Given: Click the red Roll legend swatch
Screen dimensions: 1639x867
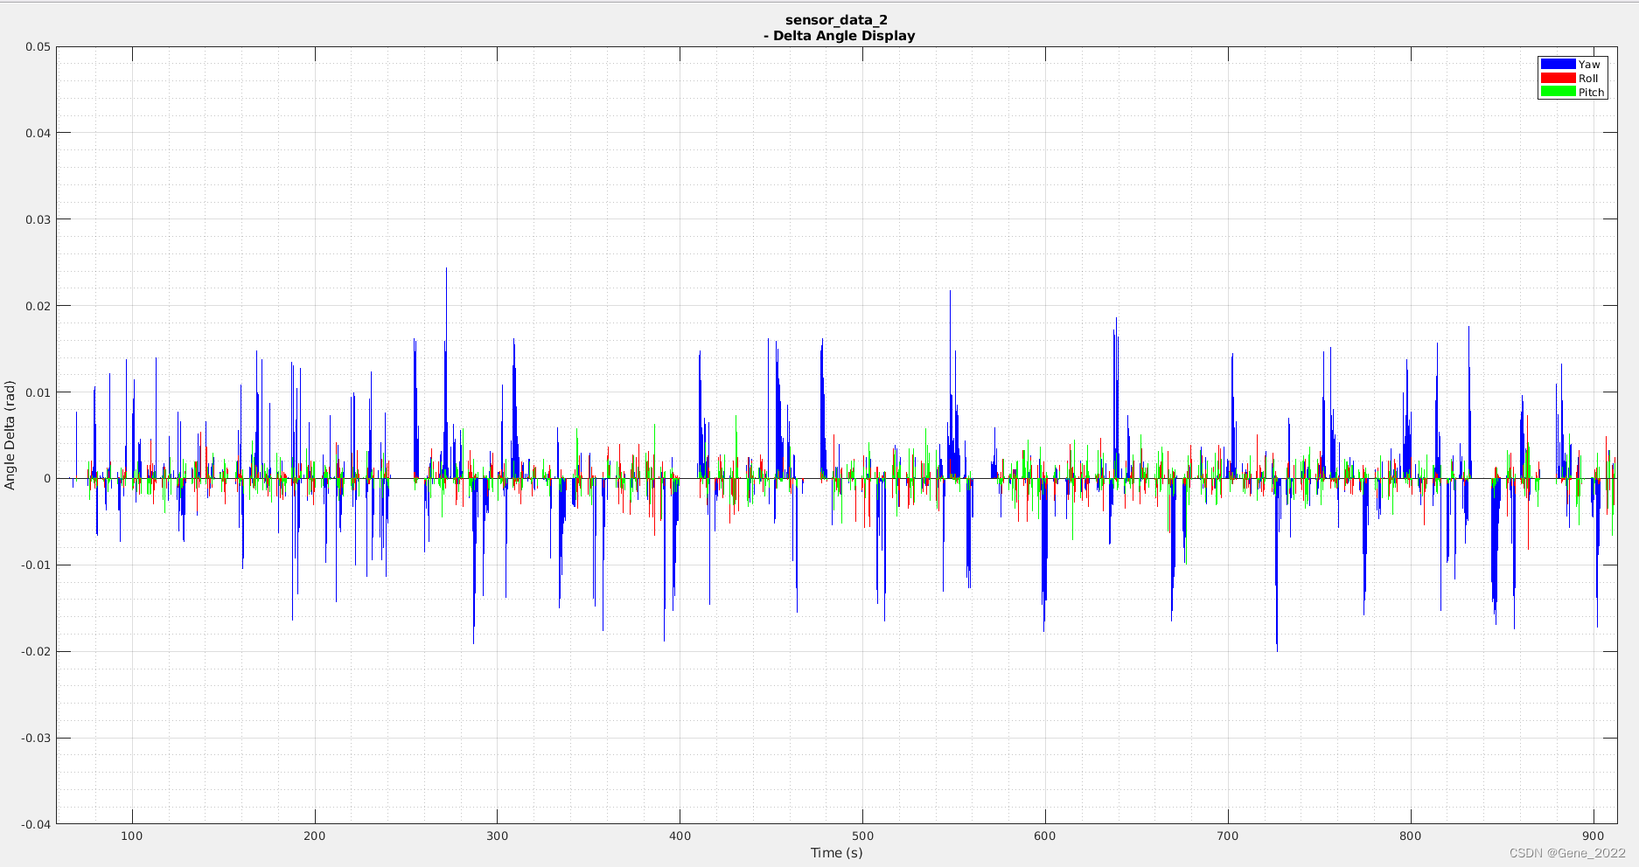Looking at the screenshot, I should (1558, 78).
